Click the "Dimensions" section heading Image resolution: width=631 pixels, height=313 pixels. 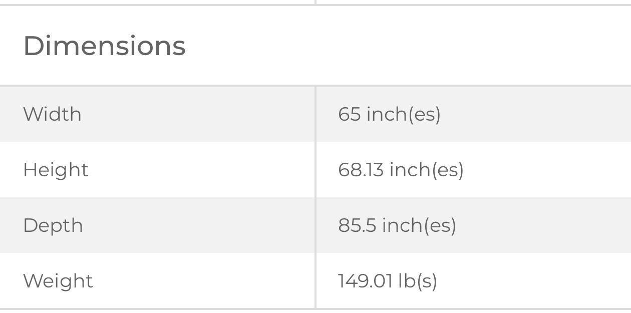(x=104, y=46)
